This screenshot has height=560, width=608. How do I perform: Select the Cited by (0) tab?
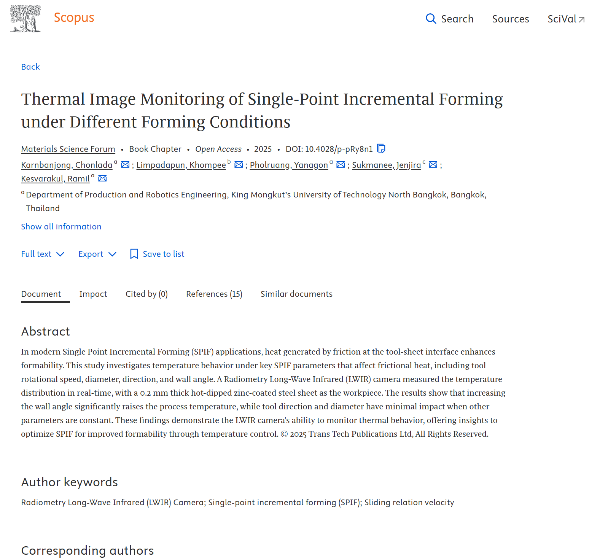click(x=146, y=294)
